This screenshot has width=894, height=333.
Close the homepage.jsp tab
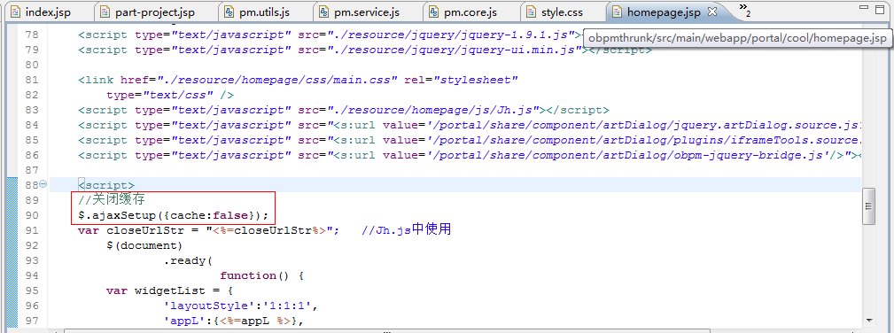click(x=712, y=11)
